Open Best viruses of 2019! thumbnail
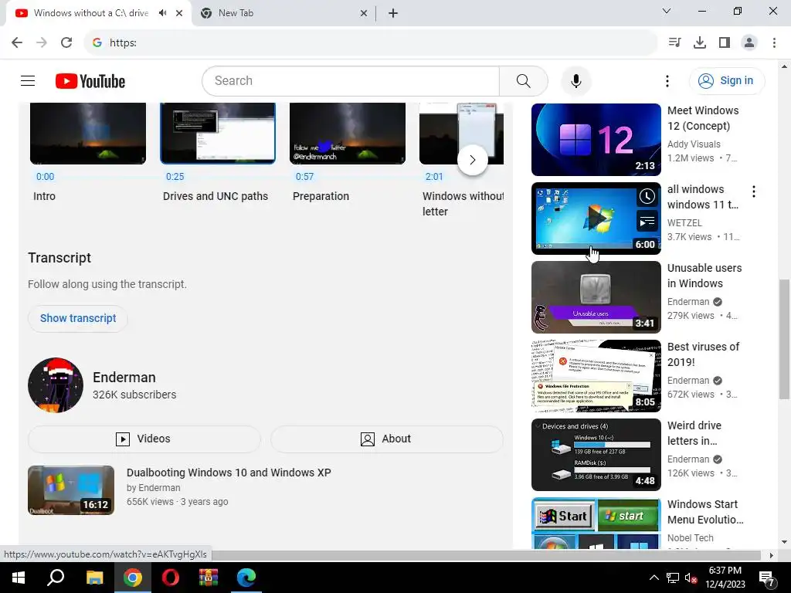The height and width of the screenshot is (593, 791). (596, 376)
